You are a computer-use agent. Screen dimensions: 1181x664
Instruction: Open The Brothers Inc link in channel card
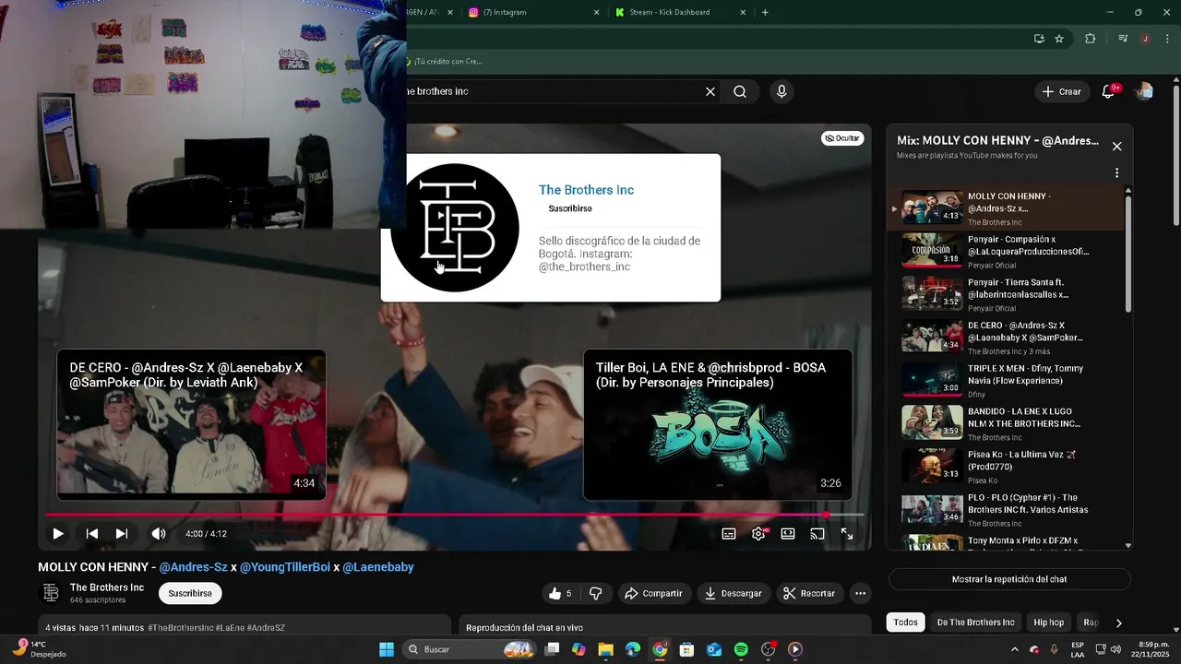586,190
